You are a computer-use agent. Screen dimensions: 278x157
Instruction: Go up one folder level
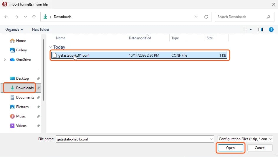click(34, 17)
